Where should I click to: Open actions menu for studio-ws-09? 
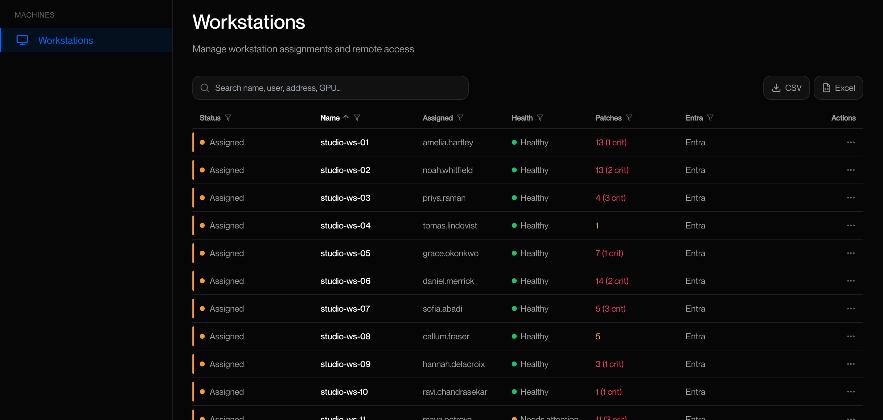point(851,364)
